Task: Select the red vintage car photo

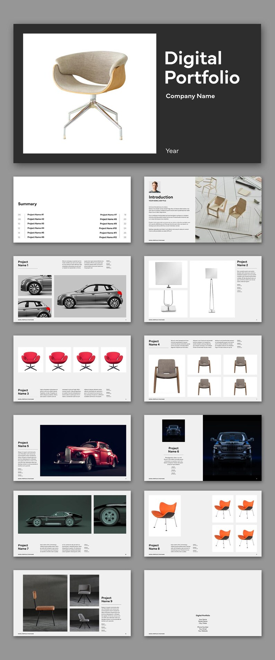Action: (x=83, y=451)
